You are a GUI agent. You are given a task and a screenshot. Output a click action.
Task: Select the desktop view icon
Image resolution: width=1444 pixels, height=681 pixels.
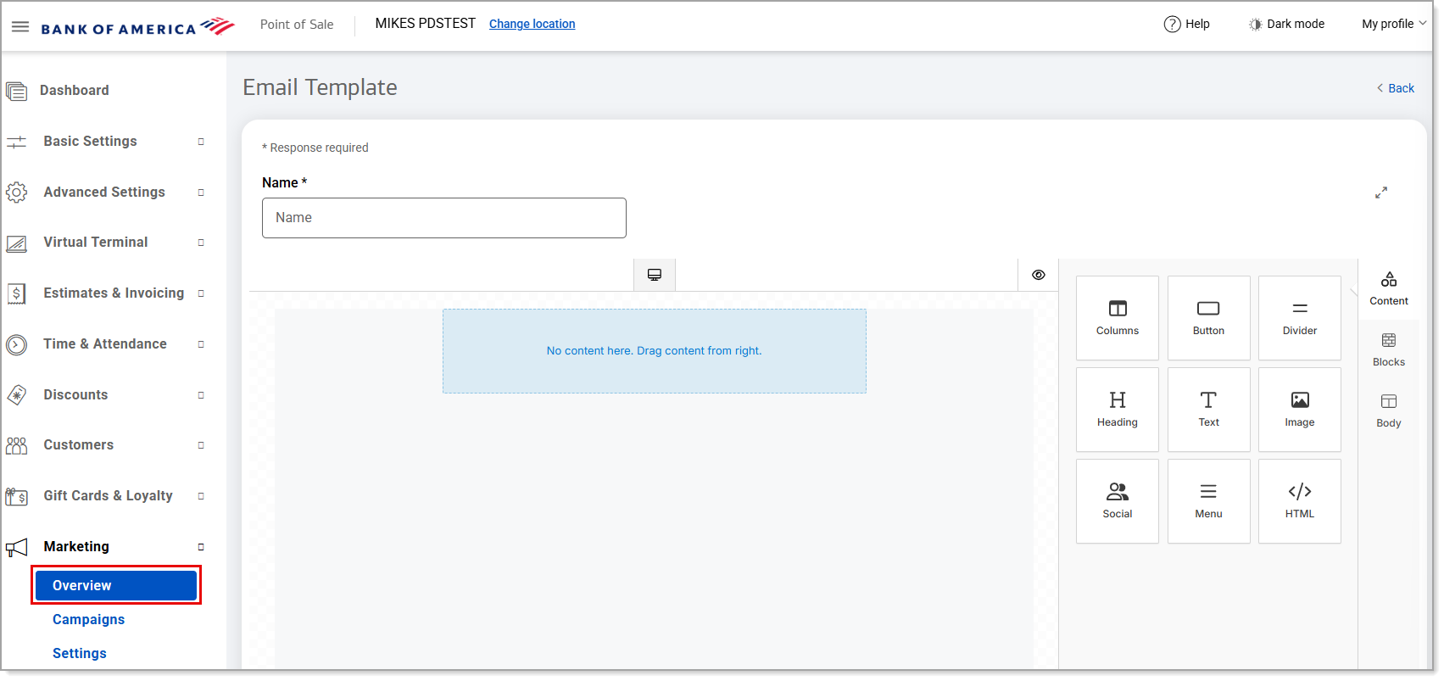[655, 275]
